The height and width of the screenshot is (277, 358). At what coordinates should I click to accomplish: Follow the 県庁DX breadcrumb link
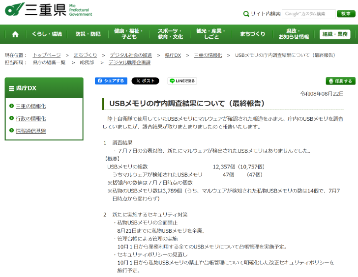pyautogui.click(x=173, y=55)
